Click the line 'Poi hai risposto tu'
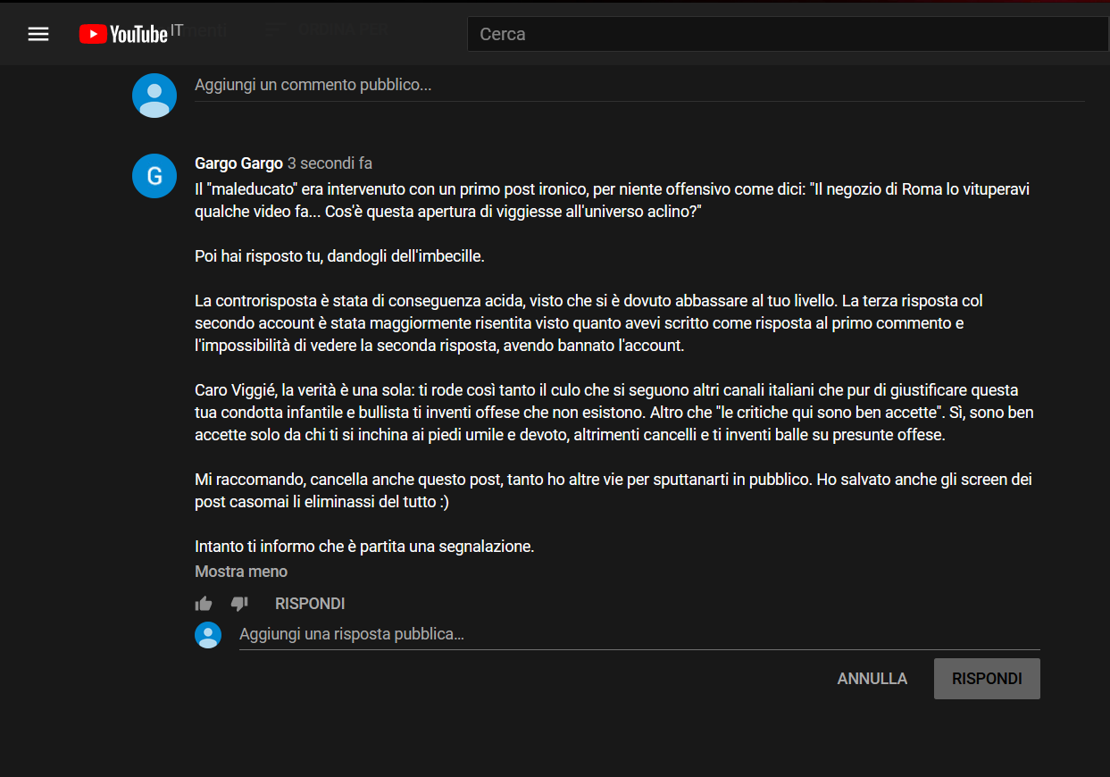 tap(339, 256)
